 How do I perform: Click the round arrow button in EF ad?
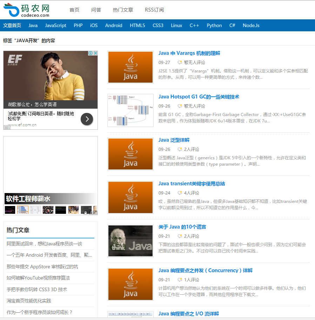(x=87, y=119)
